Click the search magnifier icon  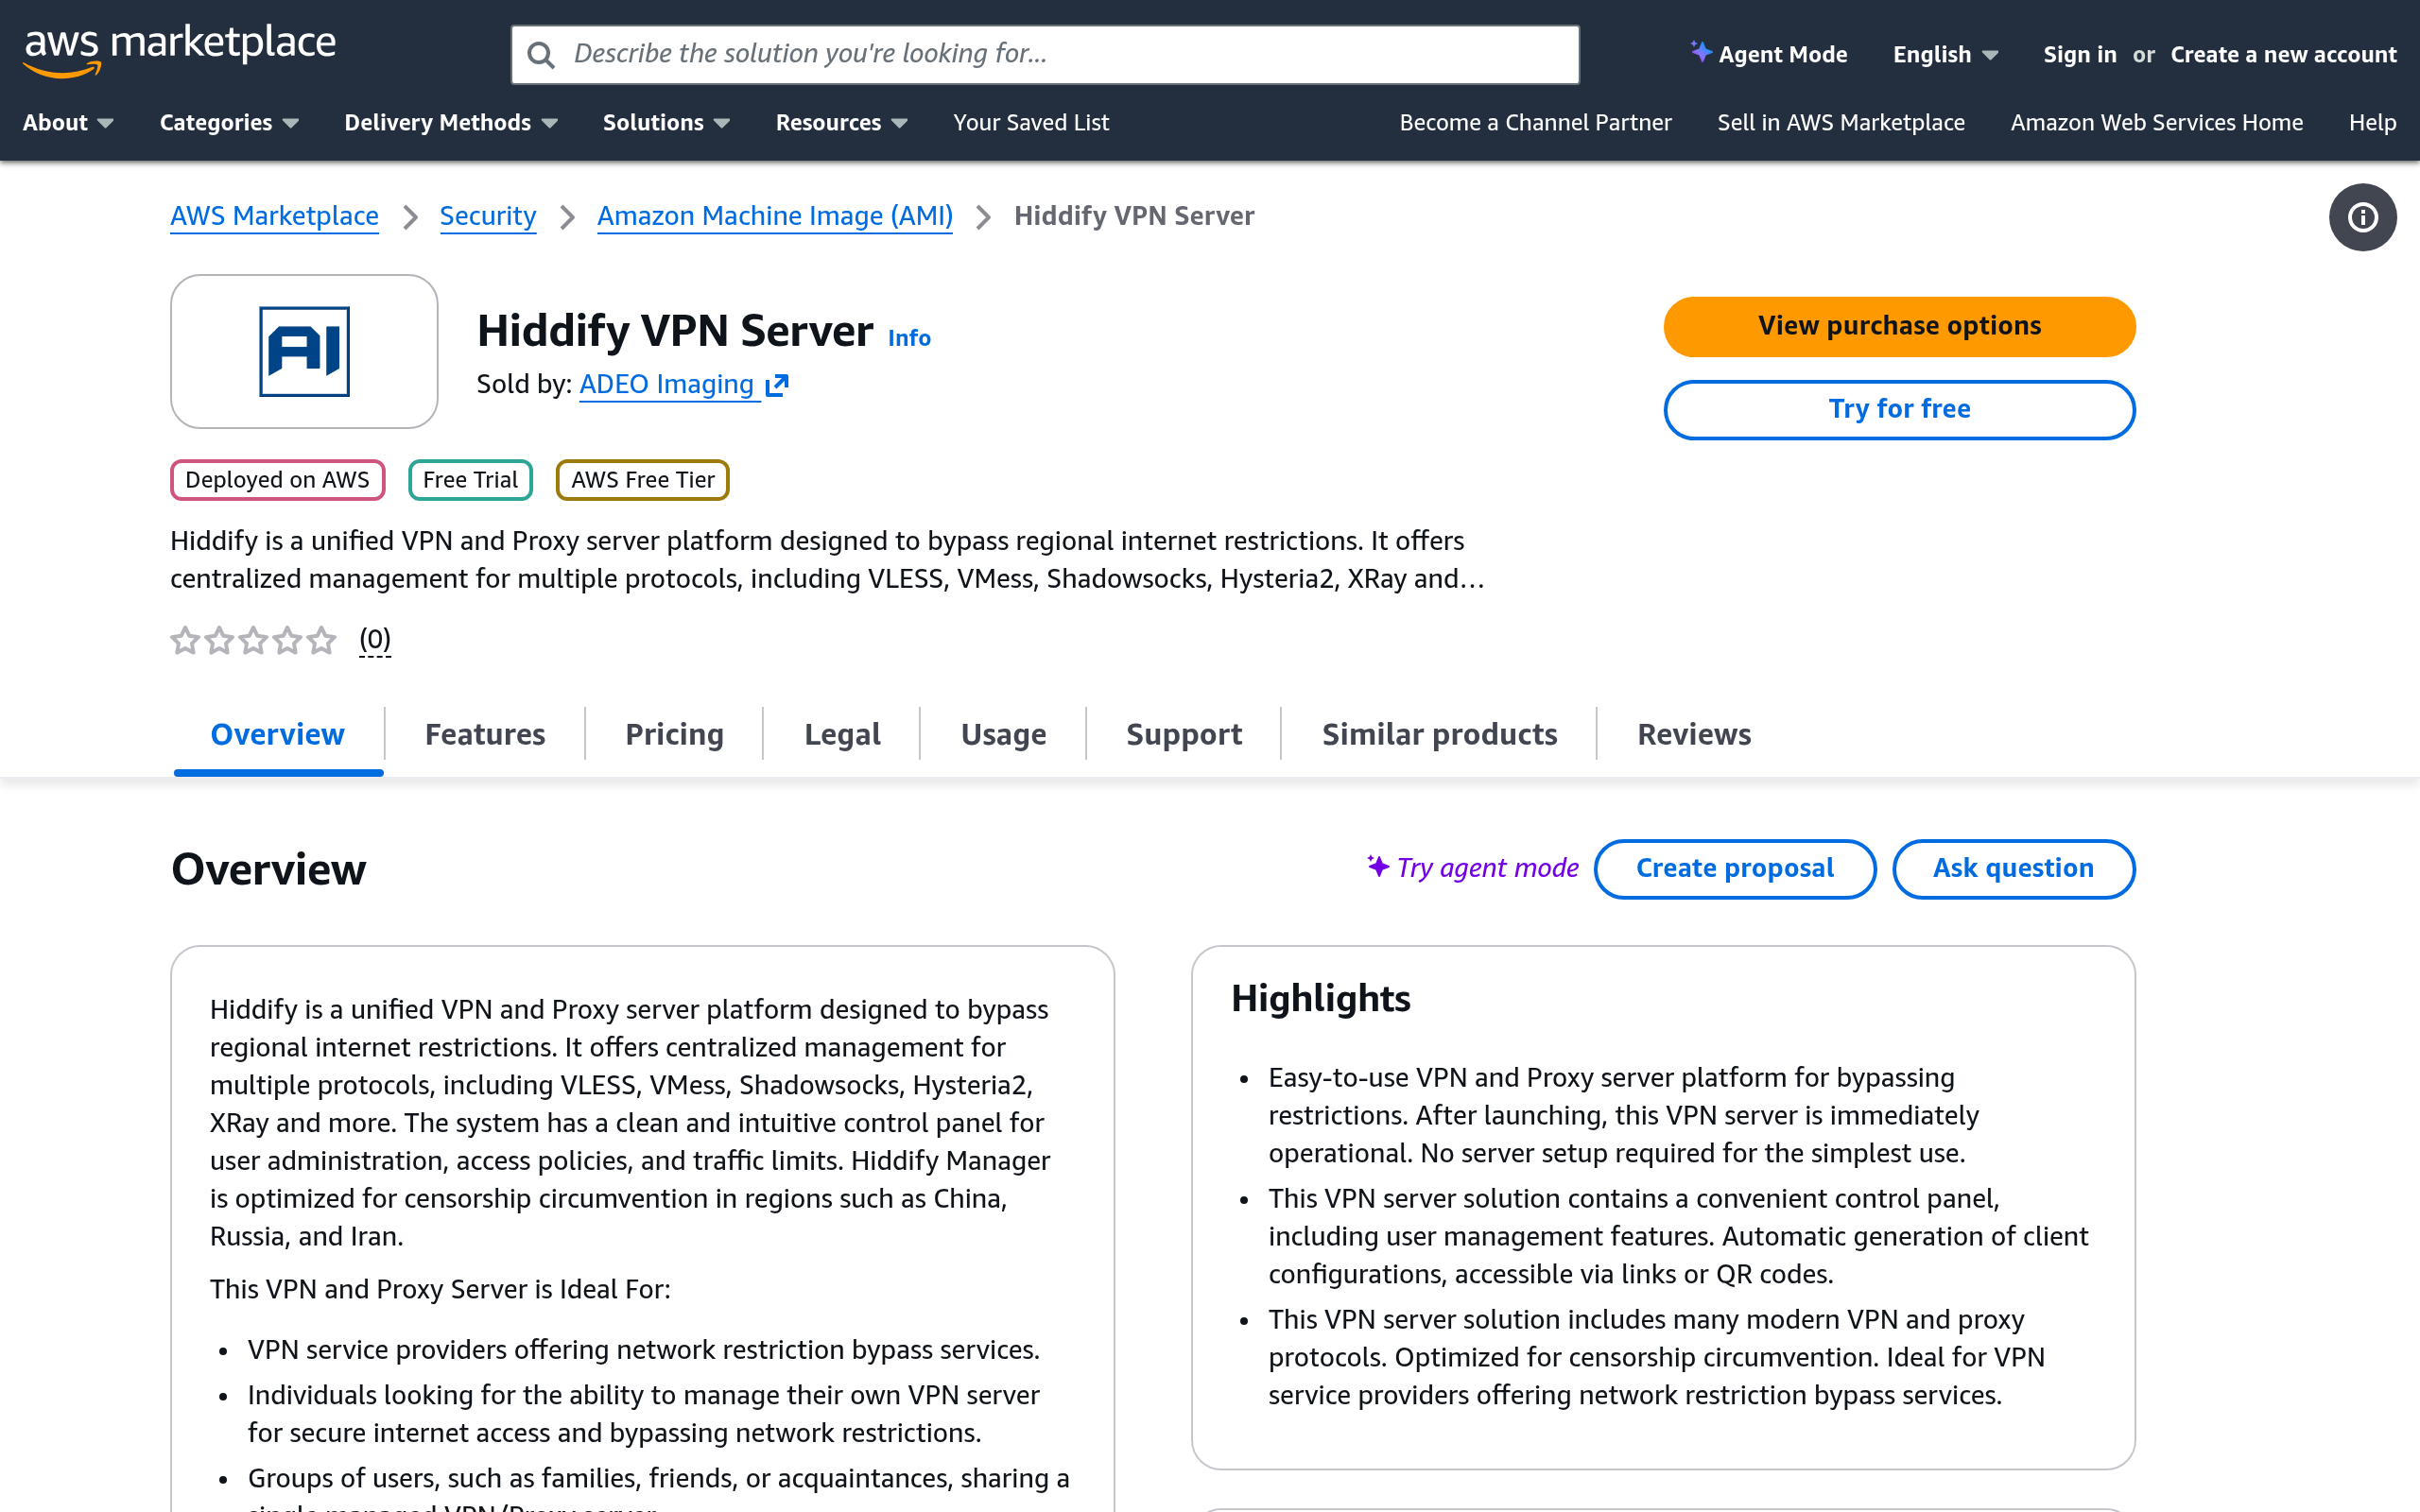click(541, 54)
